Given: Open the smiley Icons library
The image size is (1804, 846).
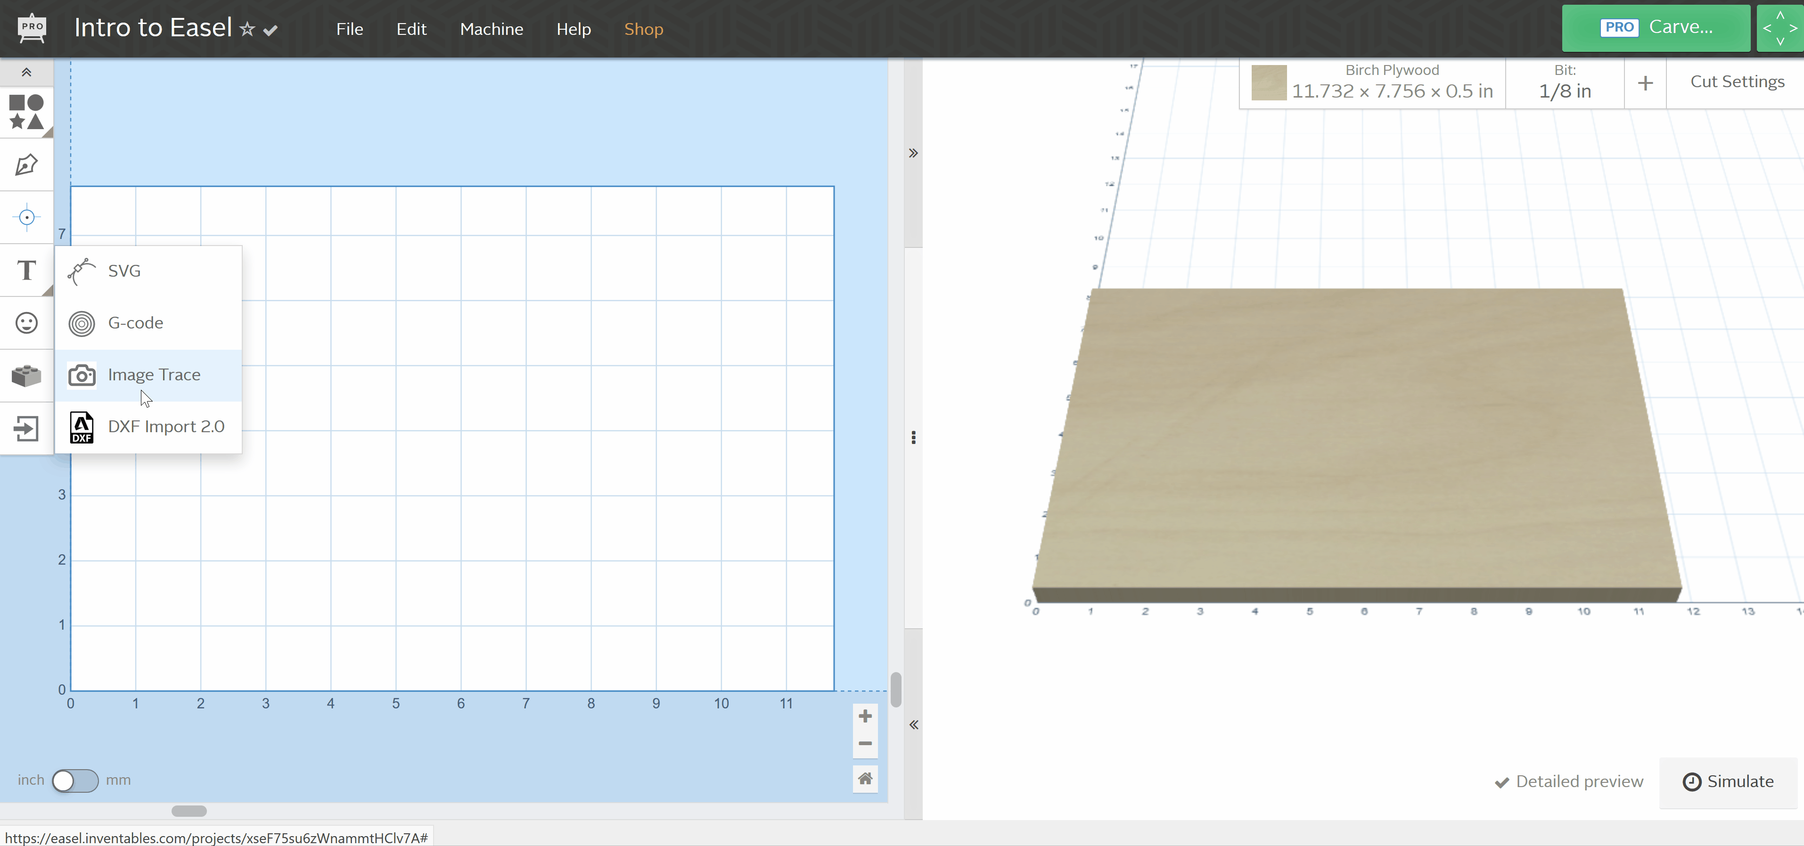Looking at the screenshot, I should pyautogui.click(x=26, y=323).
